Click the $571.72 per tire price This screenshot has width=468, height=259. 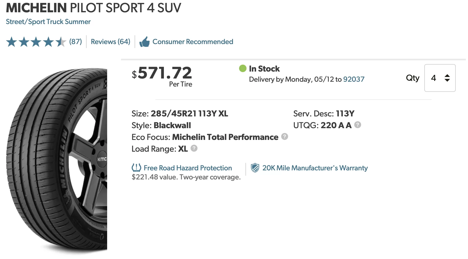(x=162, y=76)
